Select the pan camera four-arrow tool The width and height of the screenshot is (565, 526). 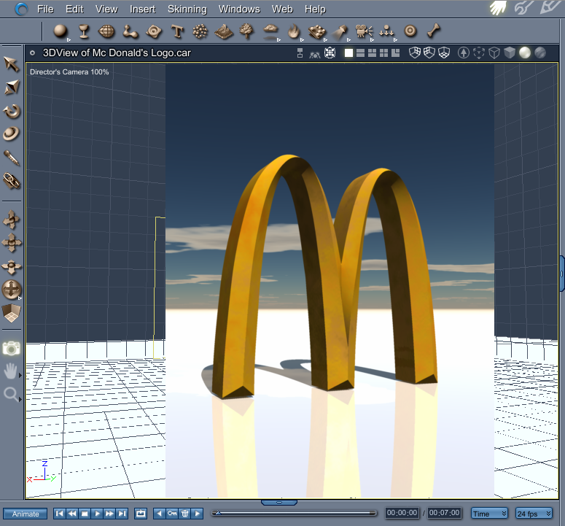[x=12, y=243]
